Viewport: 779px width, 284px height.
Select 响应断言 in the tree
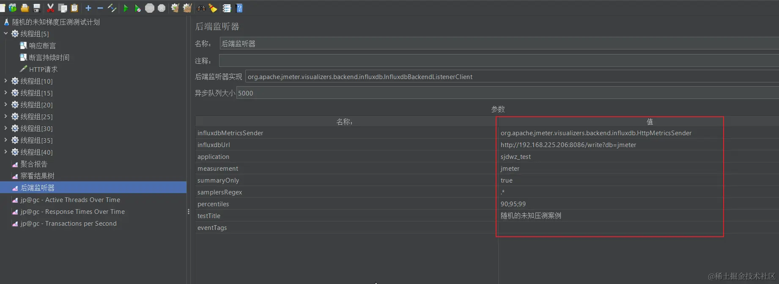click(42, 46)
